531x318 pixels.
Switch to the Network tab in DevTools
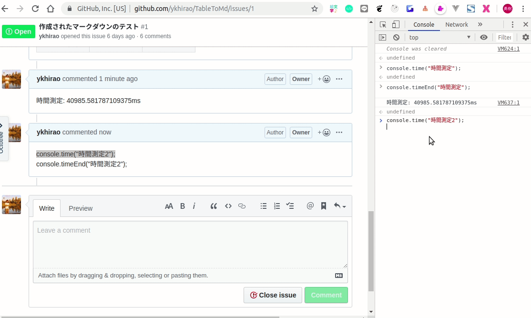(x=457, y=24)
